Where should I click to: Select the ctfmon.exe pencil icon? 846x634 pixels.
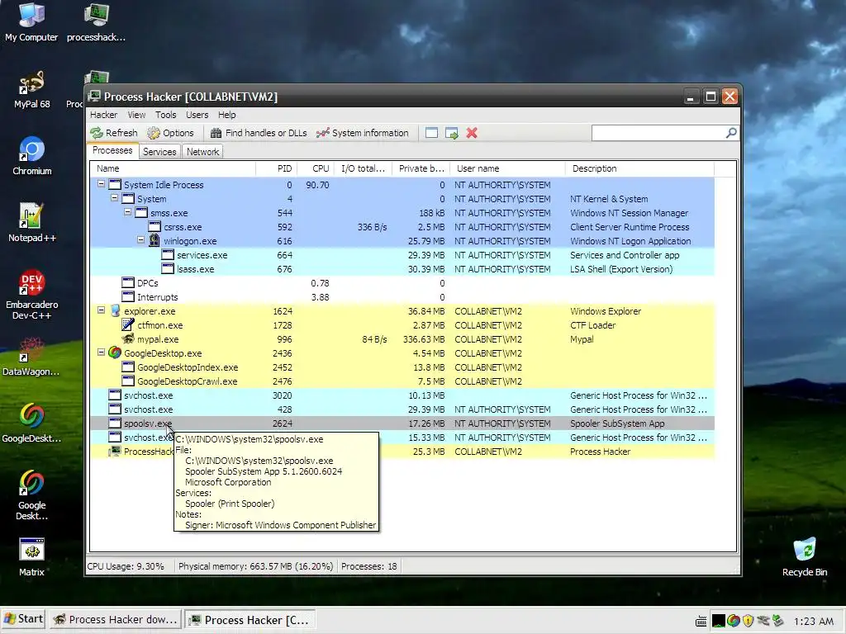(x=128, y=324)
